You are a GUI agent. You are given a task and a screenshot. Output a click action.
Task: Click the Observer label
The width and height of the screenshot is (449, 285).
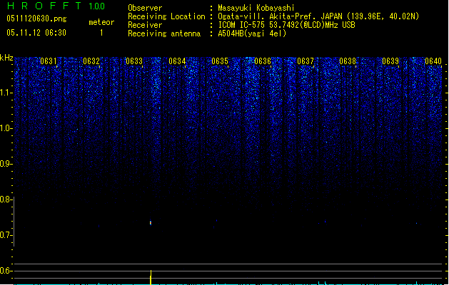coord(145,8)
